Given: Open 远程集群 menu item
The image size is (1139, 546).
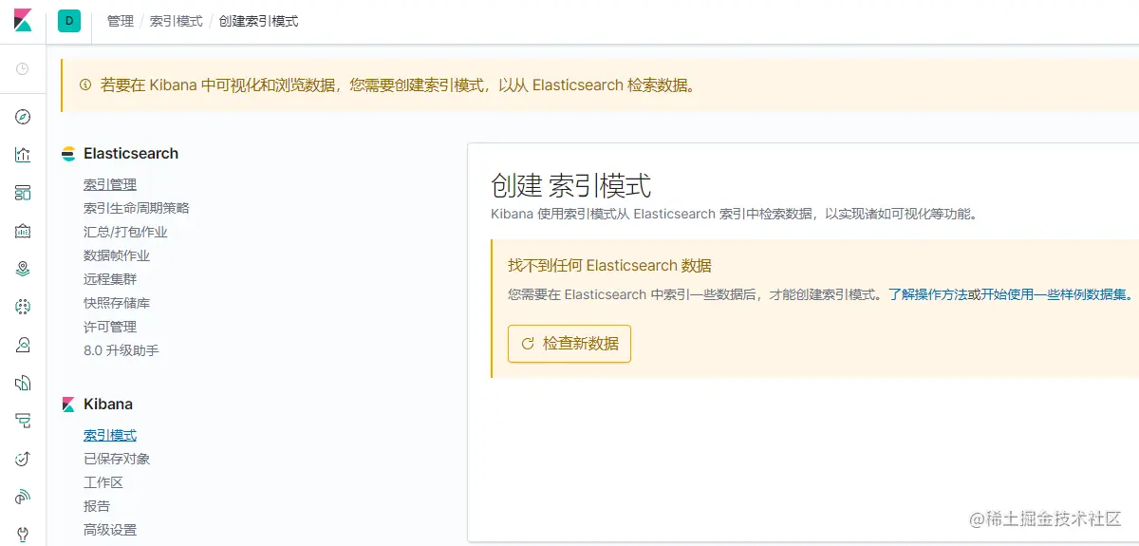Looking at the screenshot, I should (110, 279).
